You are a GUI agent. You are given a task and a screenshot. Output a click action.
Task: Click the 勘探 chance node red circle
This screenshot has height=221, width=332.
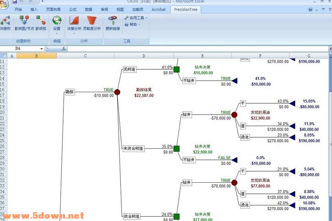point(117,92)
